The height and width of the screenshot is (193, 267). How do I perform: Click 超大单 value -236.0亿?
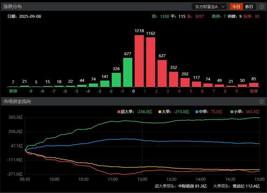pos(145,112)
